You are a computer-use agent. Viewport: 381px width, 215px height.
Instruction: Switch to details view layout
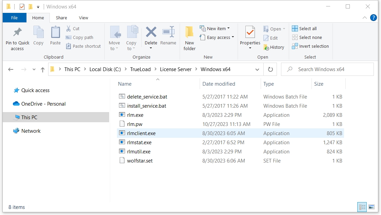[362, 207]
